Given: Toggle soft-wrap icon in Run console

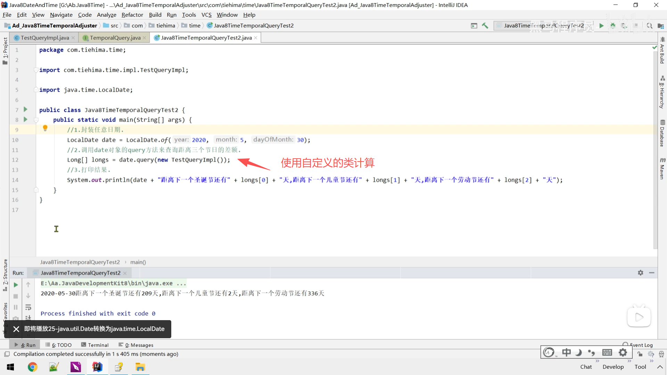Looking at the screenshot, I should (x=28, y=307).
